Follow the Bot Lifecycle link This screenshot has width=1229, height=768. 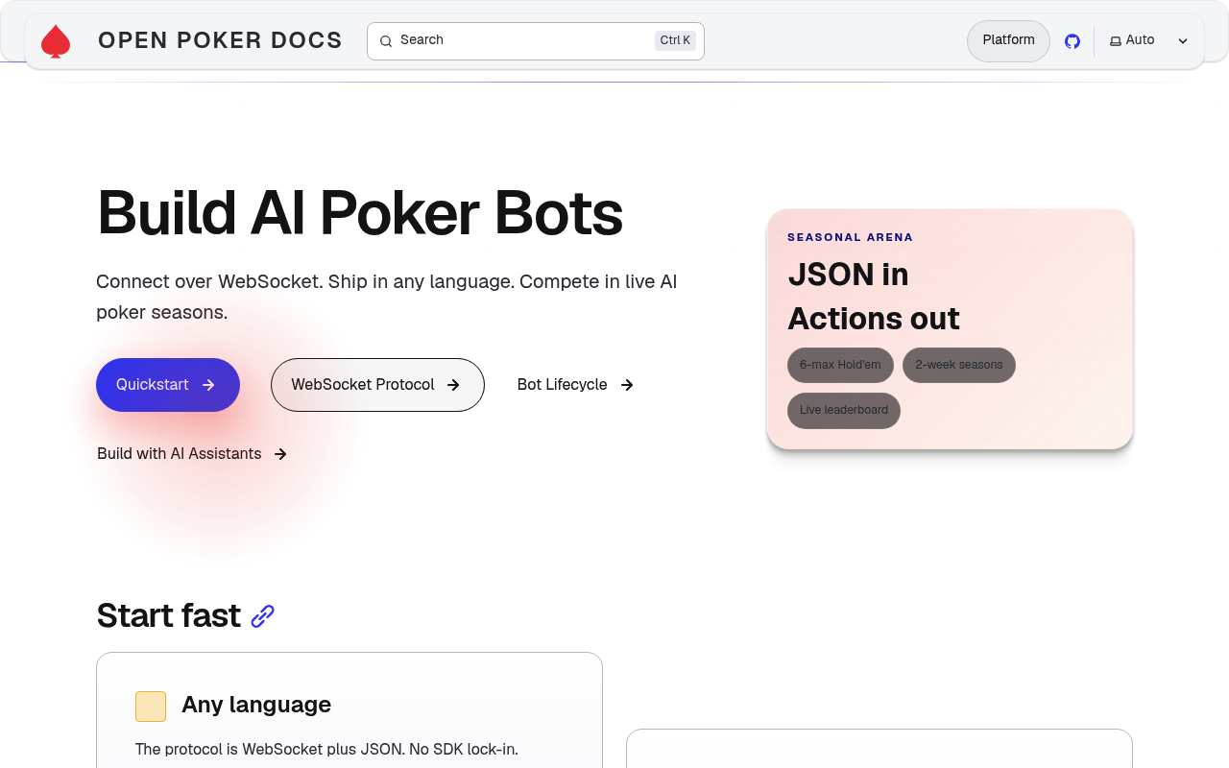click(x=575, y=385)
